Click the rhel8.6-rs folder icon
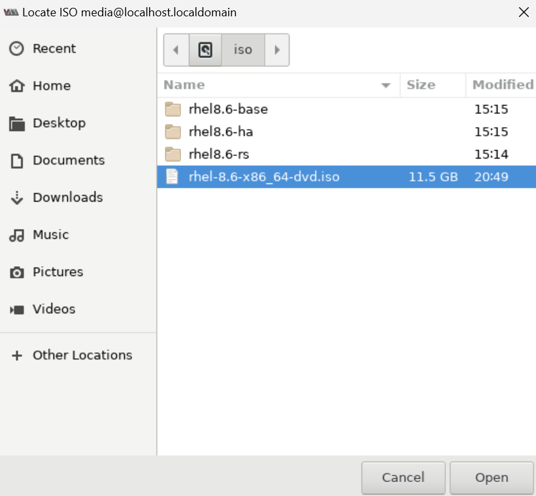This screenshot has height=496, width=536. pyautogui.click(x=173, y=154)
